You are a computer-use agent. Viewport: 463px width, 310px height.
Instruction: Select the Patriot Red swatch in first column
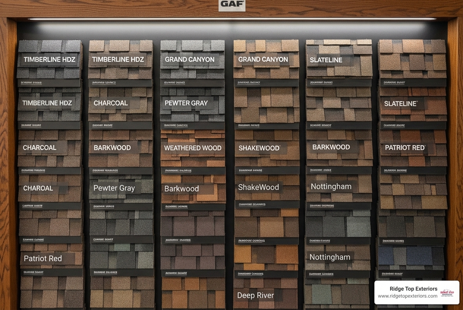tap(43, 258)
